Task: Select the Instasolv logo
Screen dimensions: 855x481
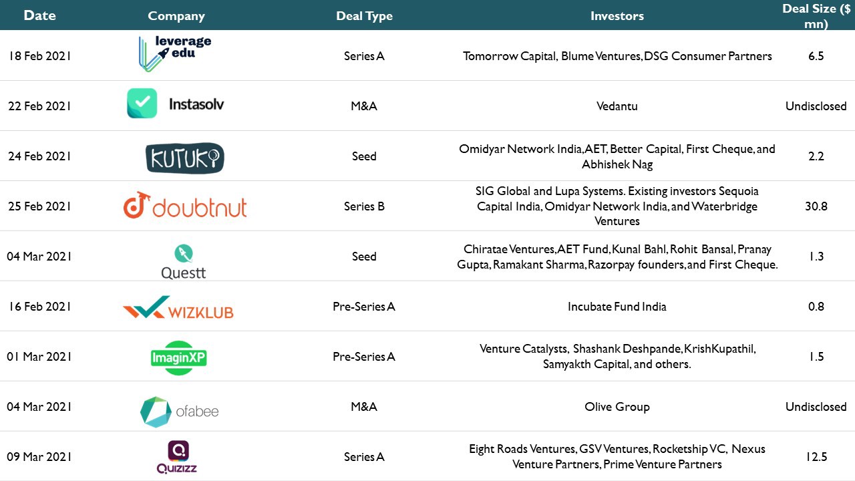Action: pos(176,104)
